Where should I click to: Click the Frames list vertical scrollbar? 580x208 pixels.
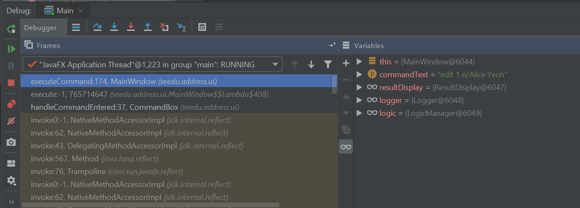click(334, 84)
